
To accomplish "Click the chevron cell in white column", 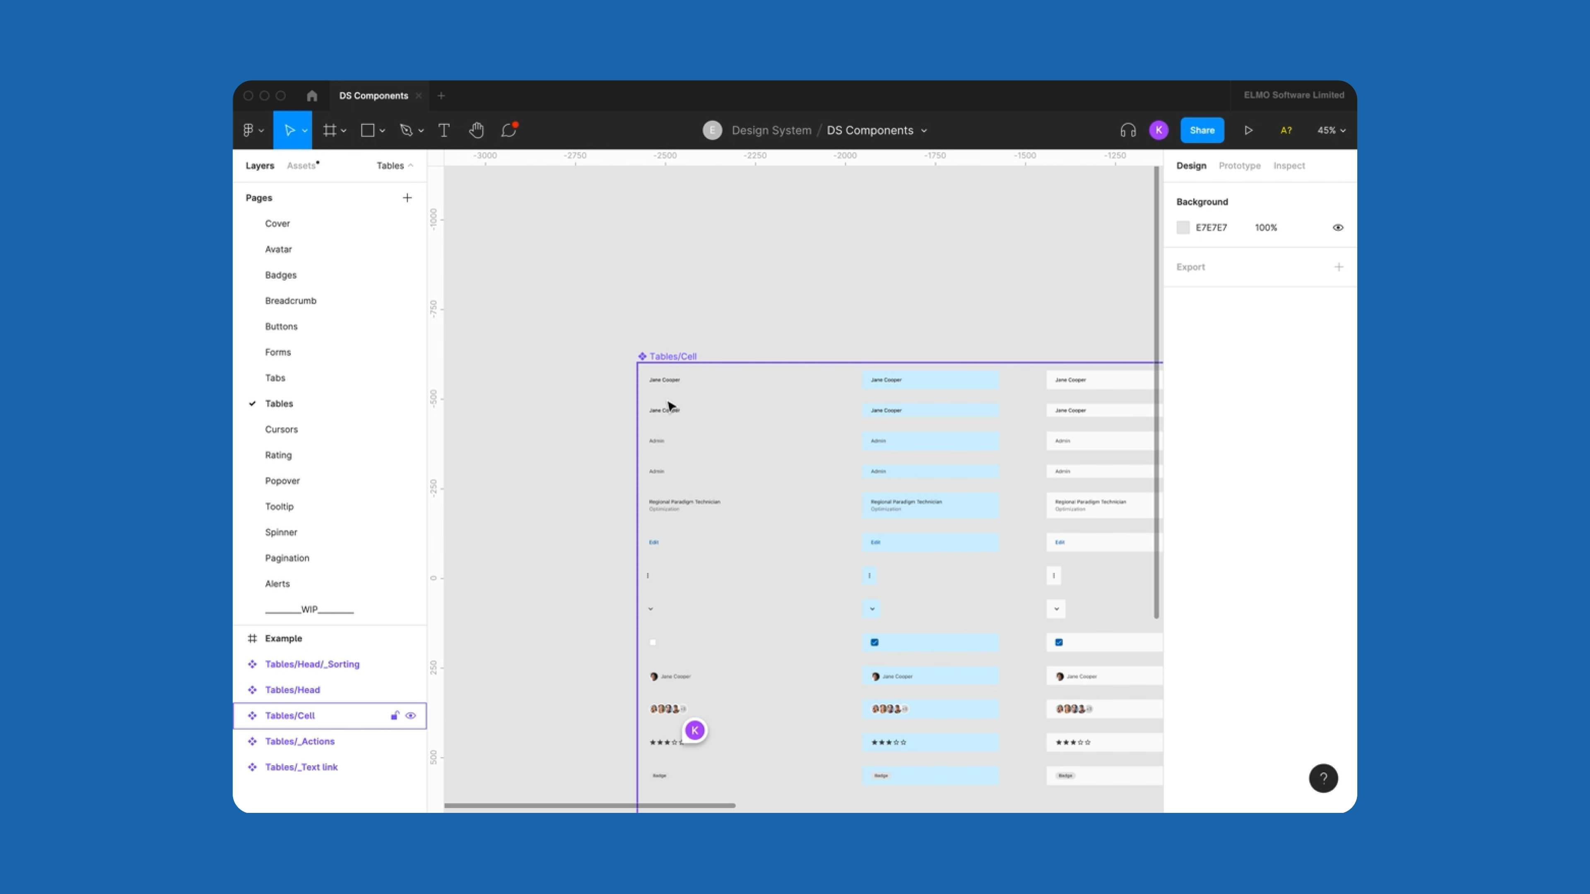I will pos(1056,609).
